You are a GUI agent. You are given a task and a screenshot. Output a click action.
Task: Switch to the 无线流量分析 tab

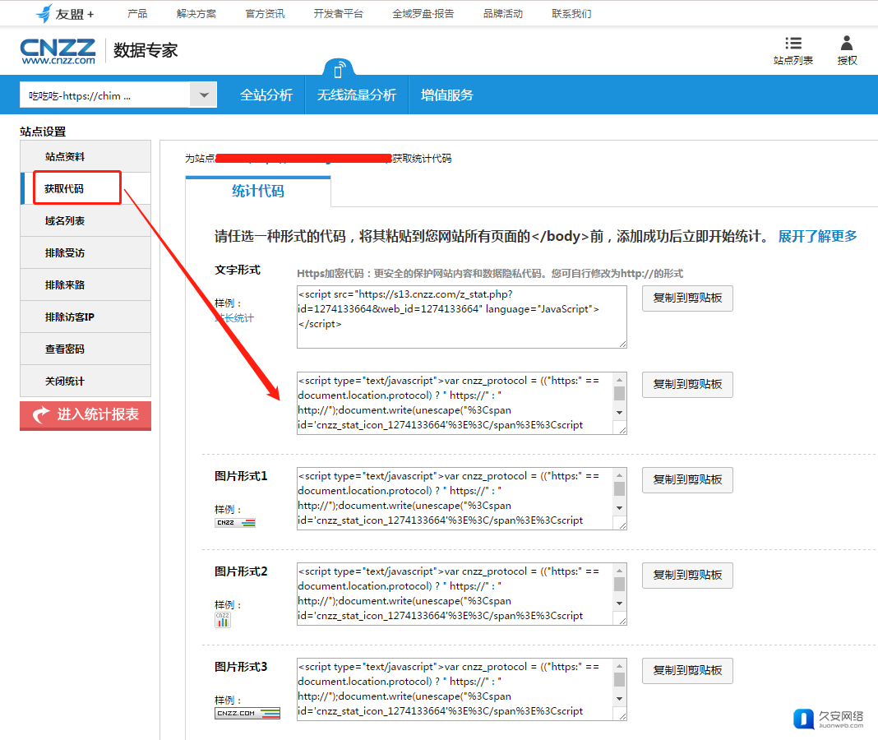357,95
